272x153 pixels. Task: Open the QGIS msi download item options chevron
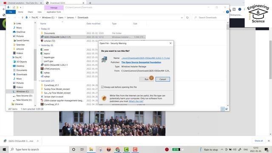(38, 141)
